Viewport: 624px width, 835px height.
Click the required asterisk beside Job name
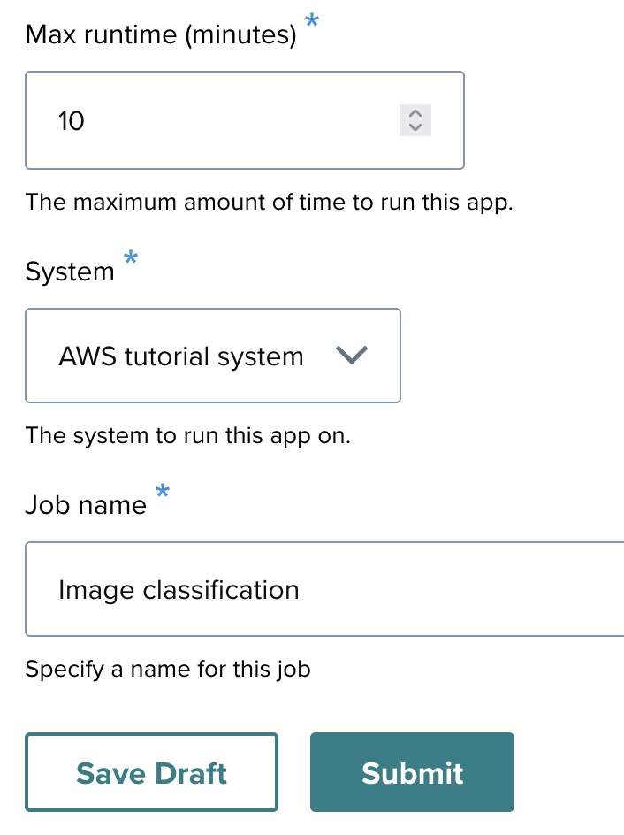163,492
